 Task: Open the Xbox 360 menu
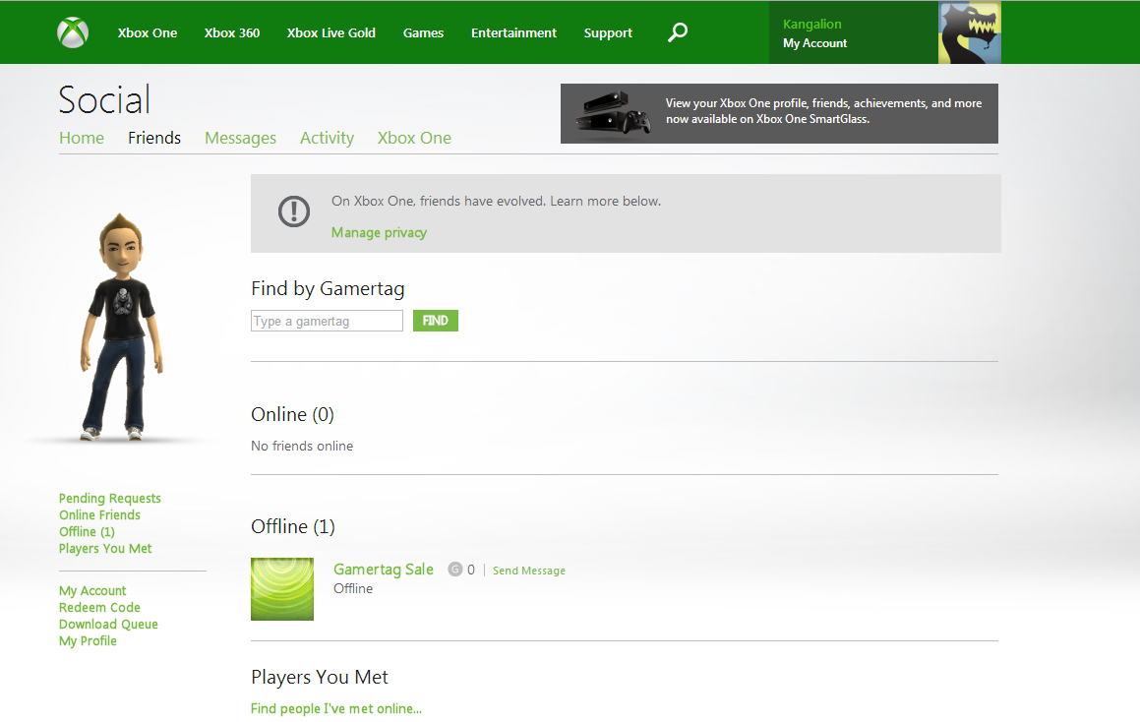click(232, 32)
